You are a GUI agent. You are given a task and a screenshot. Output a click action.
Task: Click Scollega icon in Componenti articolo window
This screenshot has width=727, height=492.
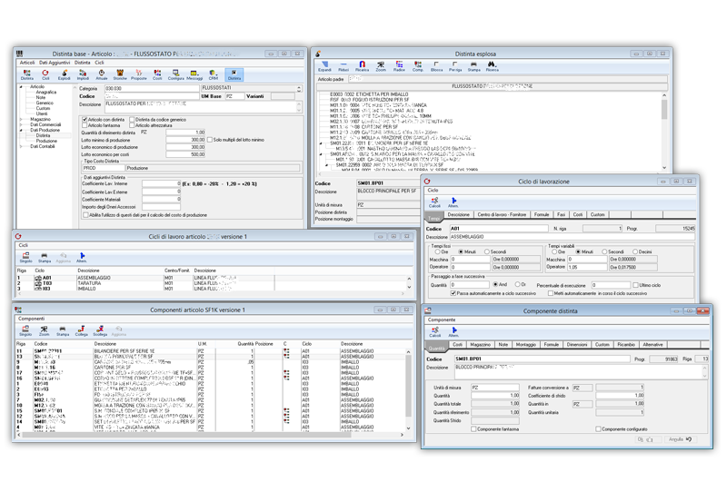click(x=100, y=330)
